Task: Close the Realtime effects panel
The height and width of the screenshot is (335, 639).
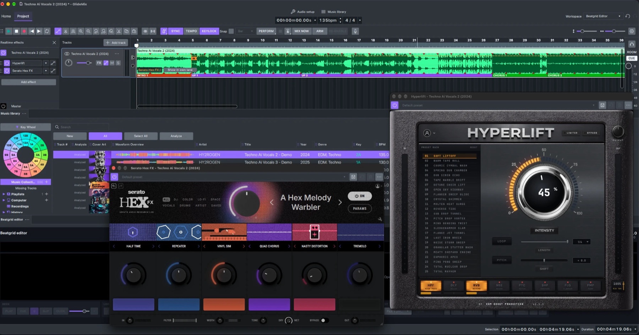Action: pyautogui.click(x=54, y=43)
